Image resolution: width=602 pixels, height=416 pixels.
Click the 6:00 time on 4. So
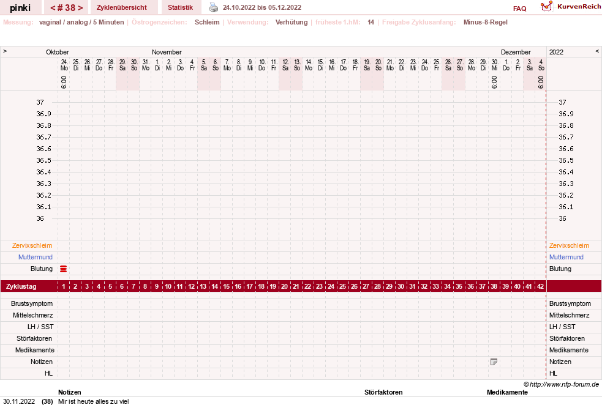pos(541,82)
